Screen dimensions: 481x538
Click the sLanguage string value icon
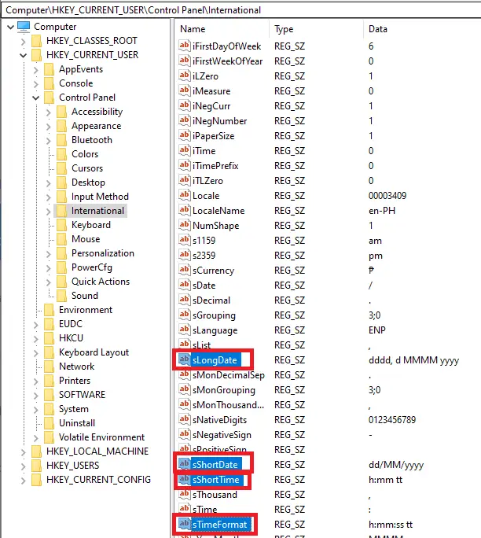click(x=184, y=330)
